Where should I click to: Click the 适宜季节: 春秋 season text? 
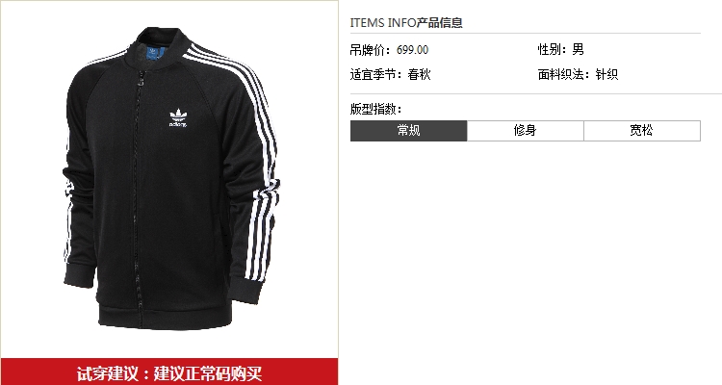(x=391, y=74)
